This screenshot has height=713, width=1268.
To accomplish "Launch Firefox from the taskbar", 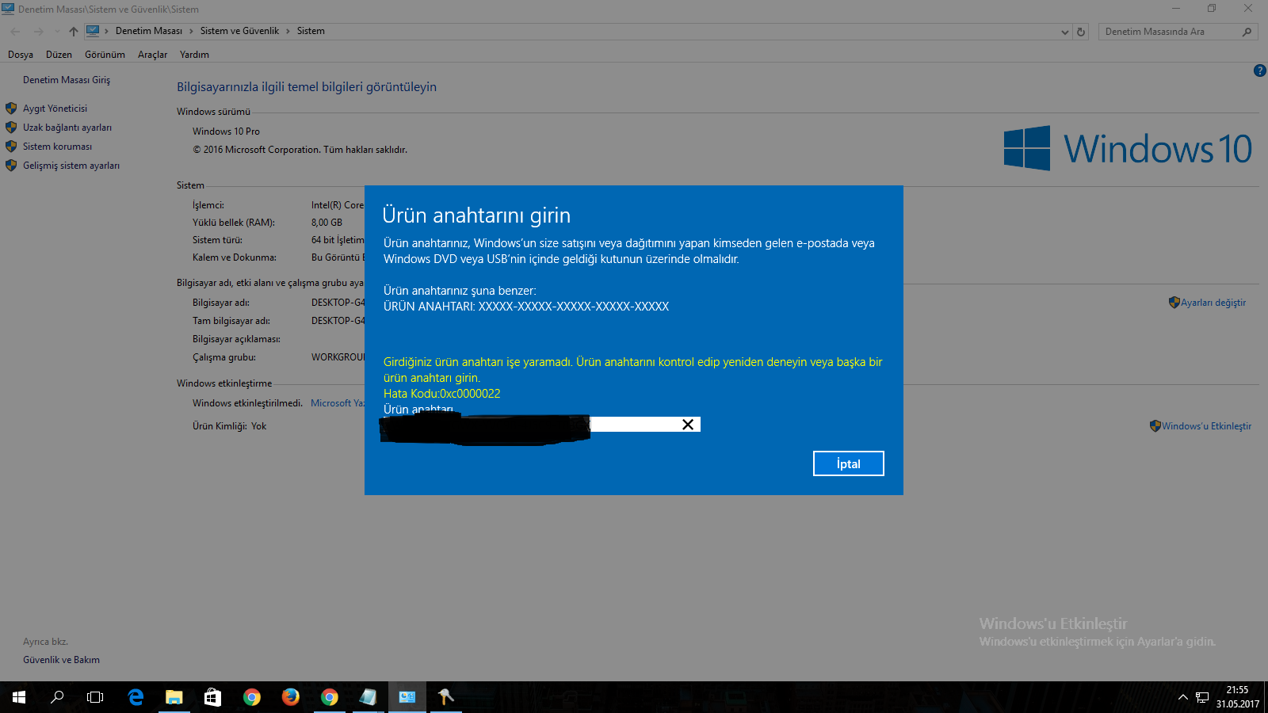I will [x=291, y=697].
